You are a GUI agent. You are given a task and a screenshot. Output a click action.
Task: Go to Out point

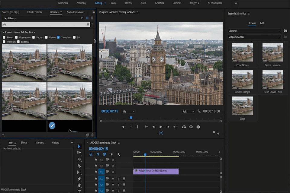pyautogui.click(x=175, y=127)
